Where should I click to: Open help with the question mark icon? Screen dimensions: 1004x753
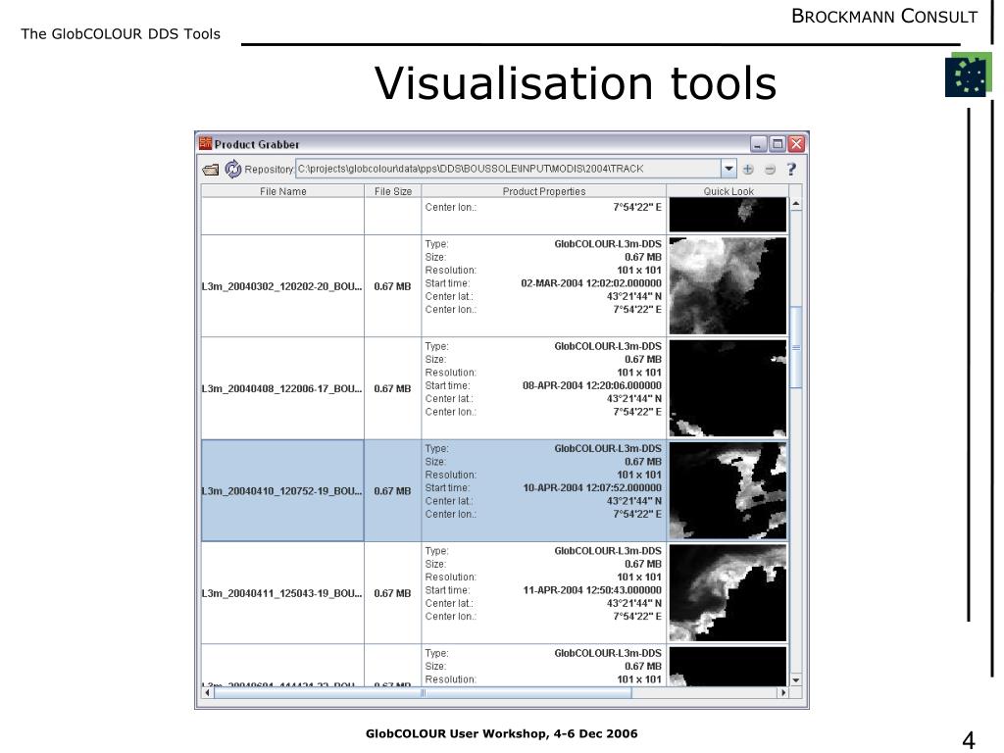pyautogui.click(x=791, y=169)
